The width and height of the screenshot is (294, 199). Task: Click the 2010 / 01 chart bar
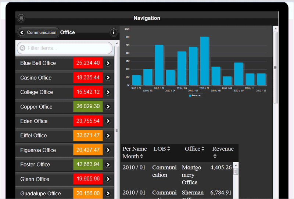point(136,80)
